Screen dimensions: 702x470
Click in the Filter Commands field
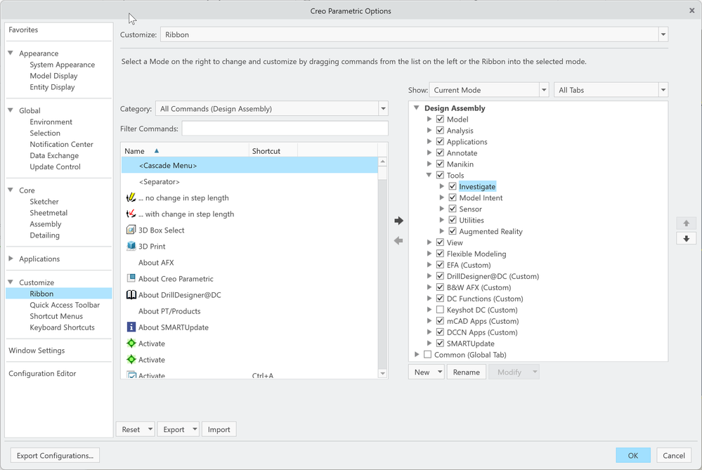[x=285, y=129]
